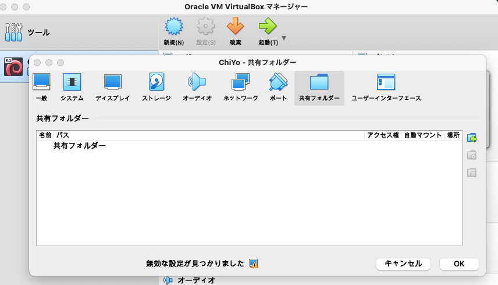The height and width of the screenshot is (285, 498).
Task: Click 破棄 discard arrow in the Manager toolbar
Action: [x=236, y=31]
